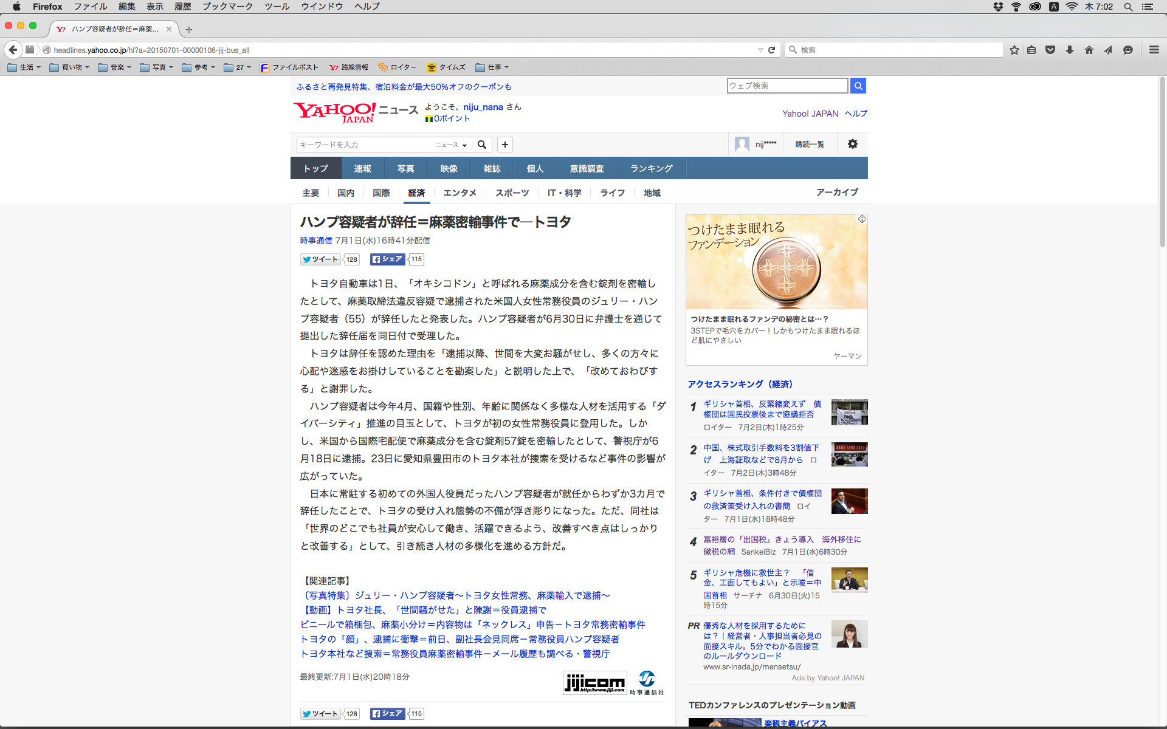Click the Pocket save icon in toolbar
Screen dimensions: 1167x729
pos(1050,50)
